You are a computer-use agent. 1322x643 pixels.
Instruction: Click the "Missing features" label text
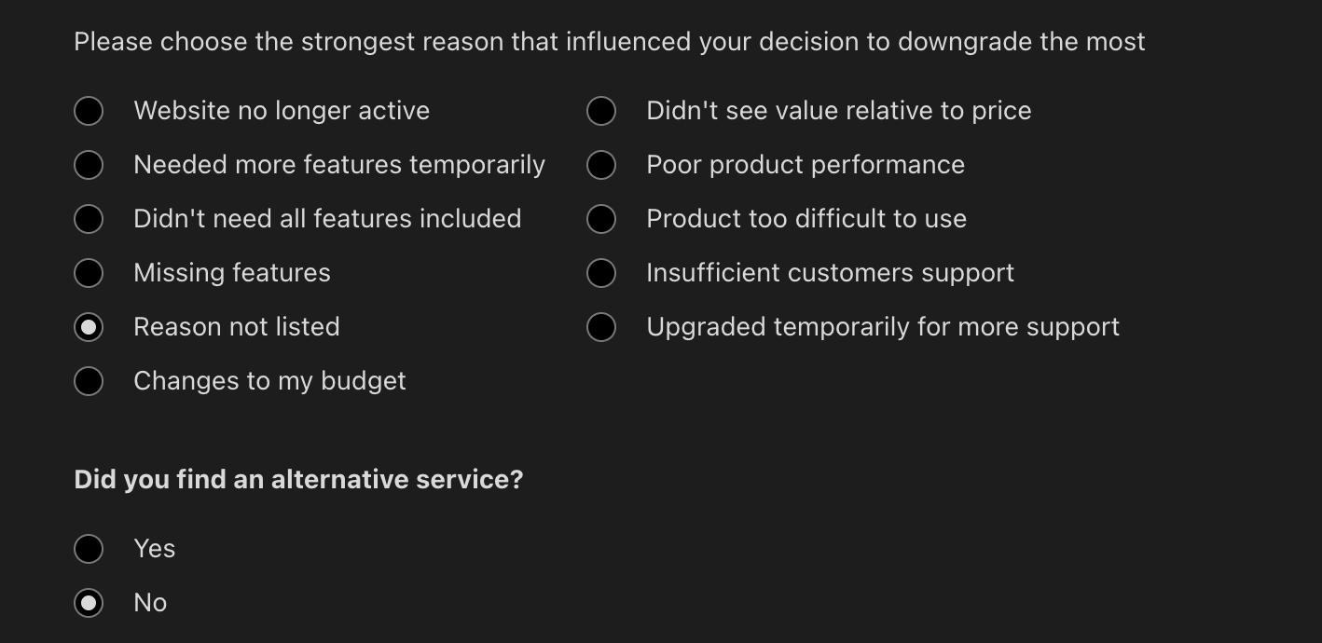[x=232, y=272]
